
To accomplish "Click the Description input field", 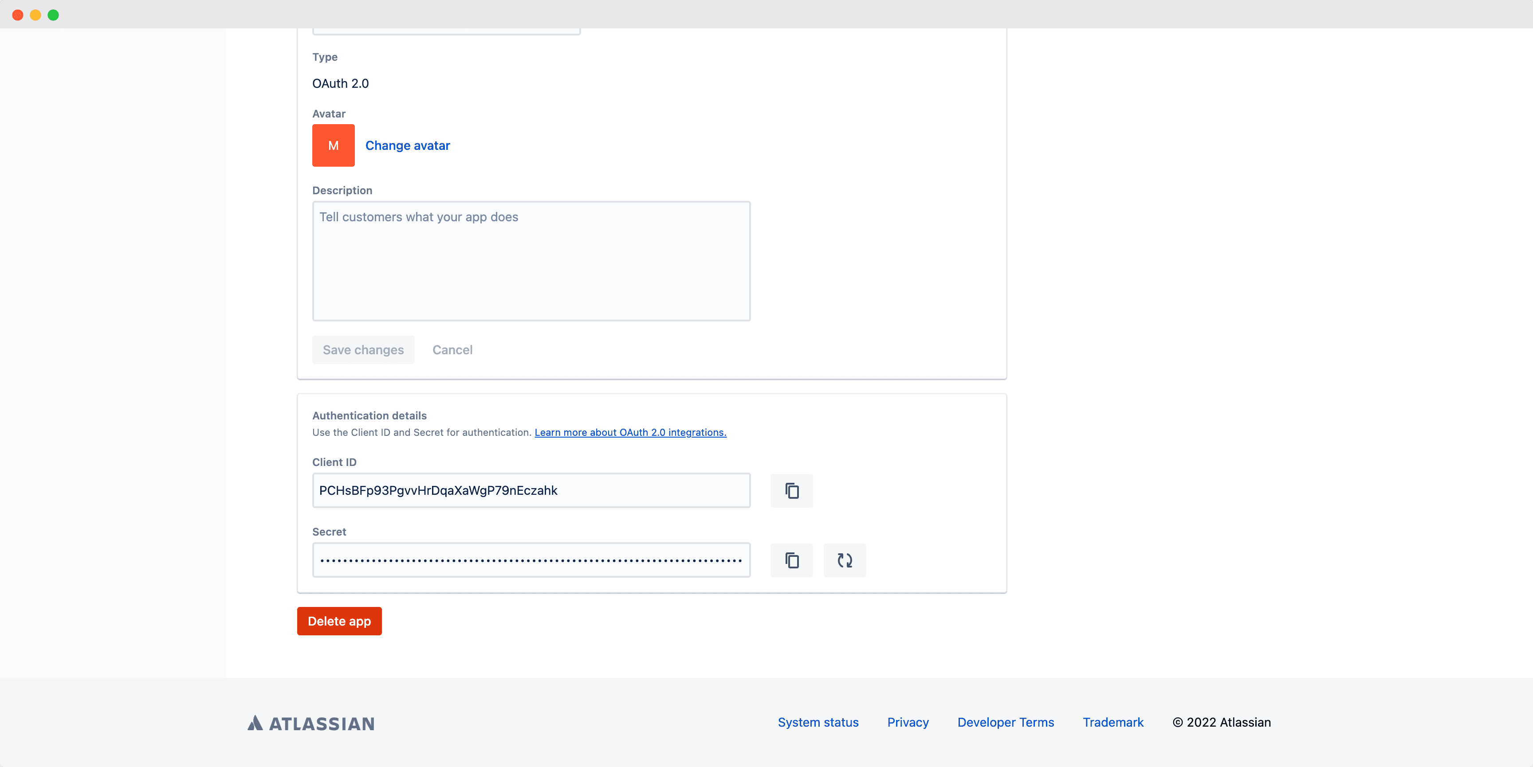I will [x=531, y=260].
